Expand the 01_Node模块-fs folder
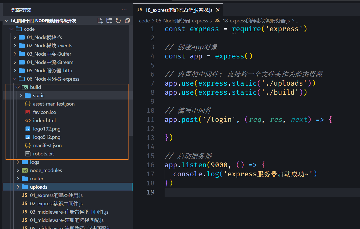Screen dimensions: 360x229 [x=44, y=37]
